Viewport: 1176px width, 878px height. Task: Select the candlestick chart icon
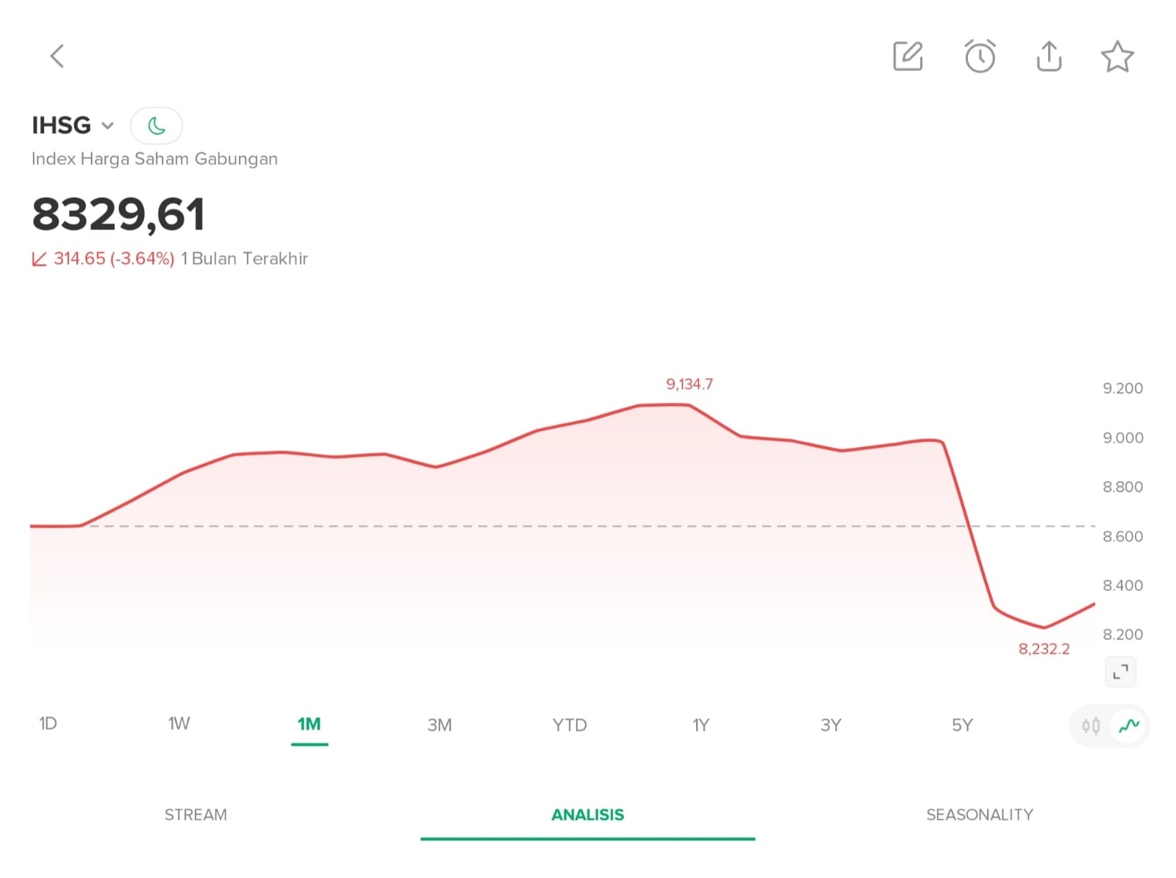pos(1093,725)
